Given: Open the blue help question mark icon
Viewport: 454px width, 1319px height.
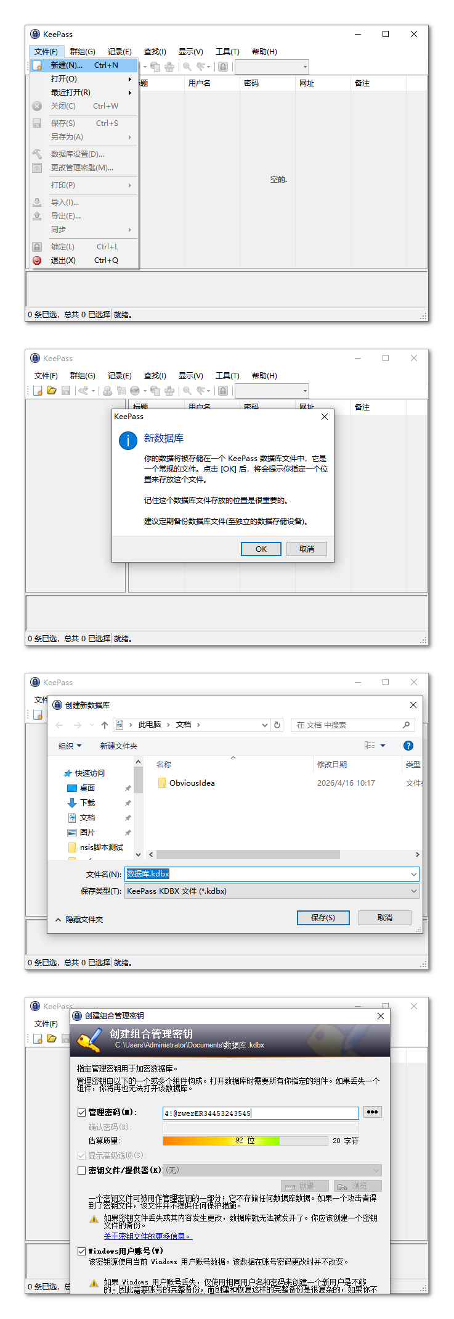Looking at the screenshot, I should [x=408, y=746].
